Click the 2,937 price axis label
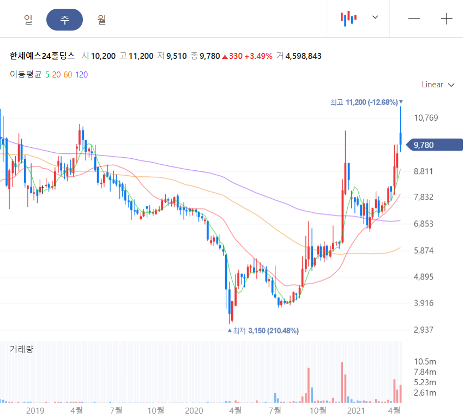Image resolution: width=464 pixels, height=418 pixels. (424, 330)
